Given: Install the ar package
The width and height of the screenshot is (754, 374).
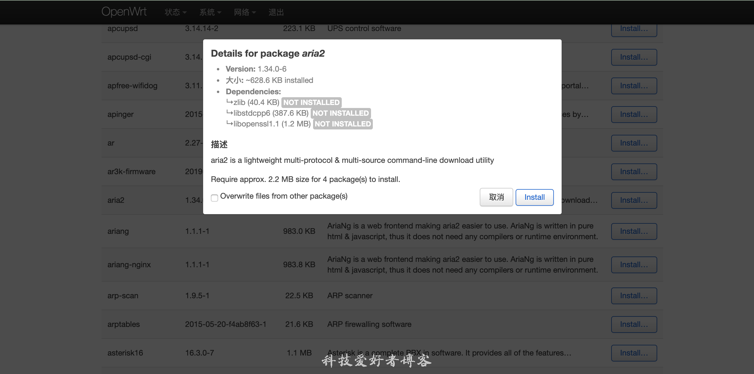Looking at the screenshot, I should coord(634,143).
